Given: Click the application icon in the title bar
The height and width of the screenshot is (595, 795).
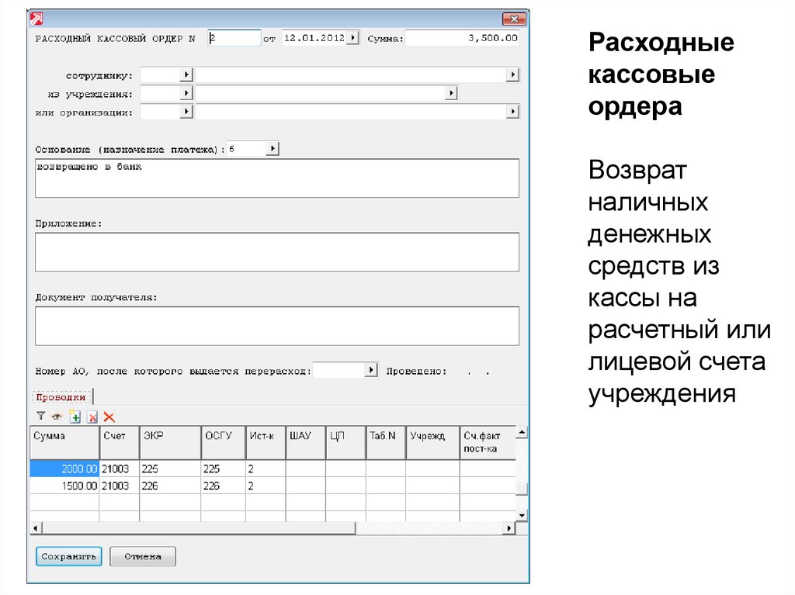Looking at the screenshot, I should pyautogui.click(x=36, y=19).
